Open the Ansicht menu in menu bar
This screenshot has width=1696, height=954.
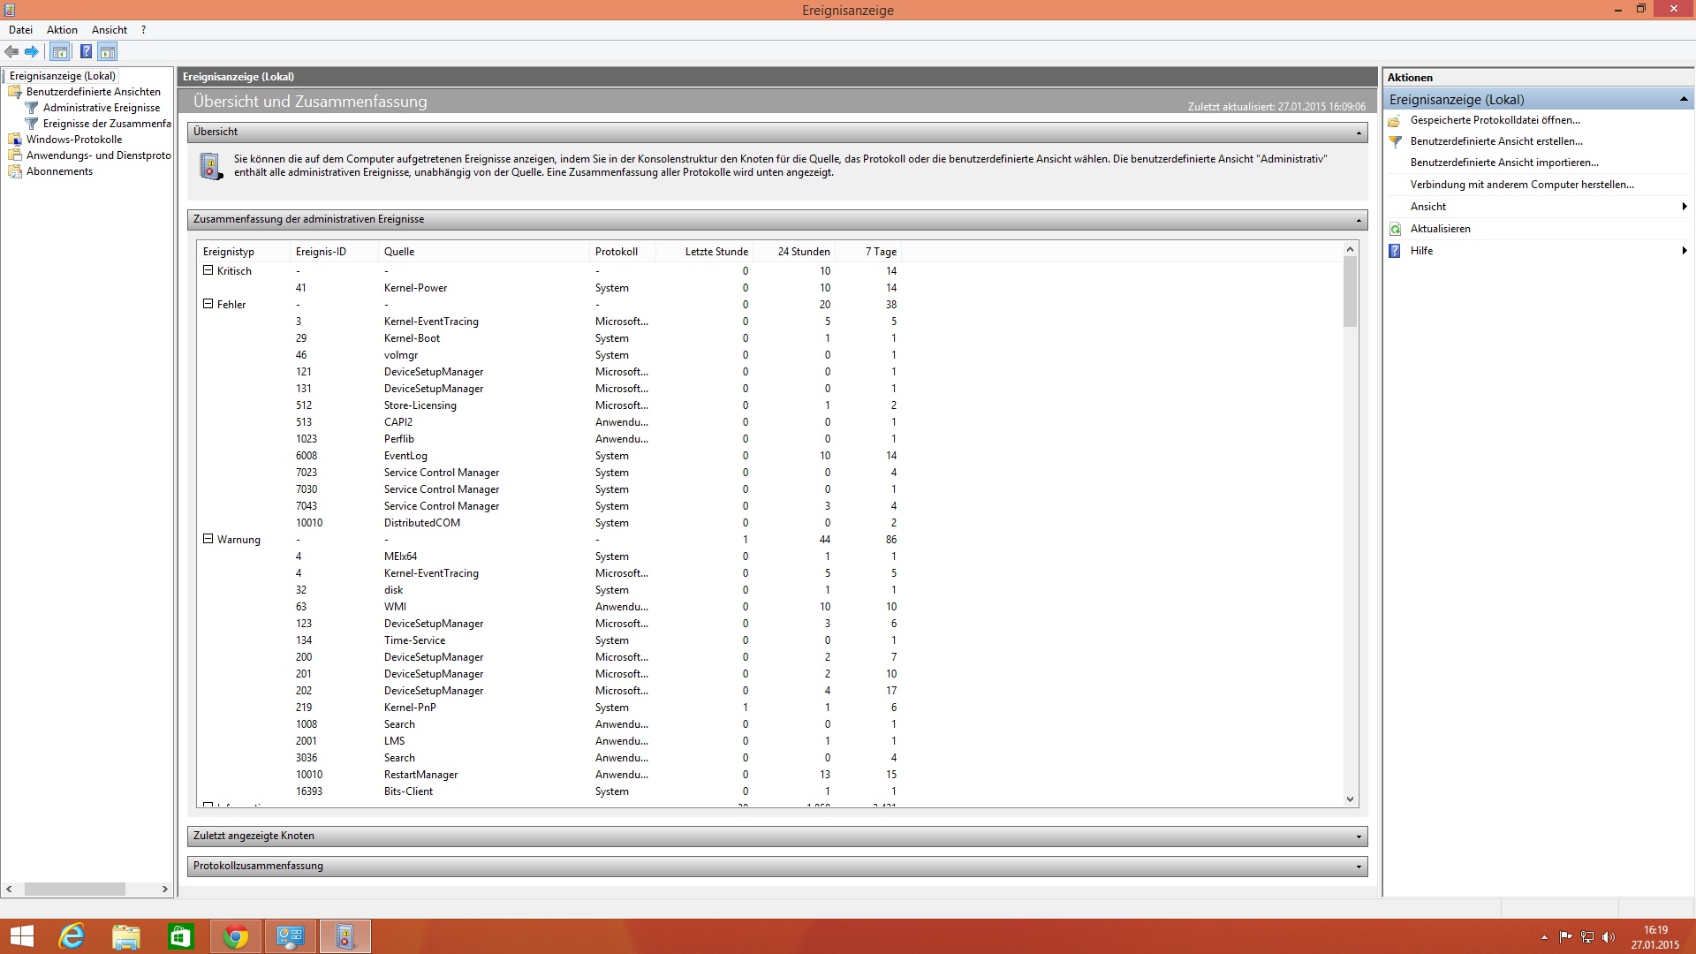pyautogui.click(x=110, y=30)
